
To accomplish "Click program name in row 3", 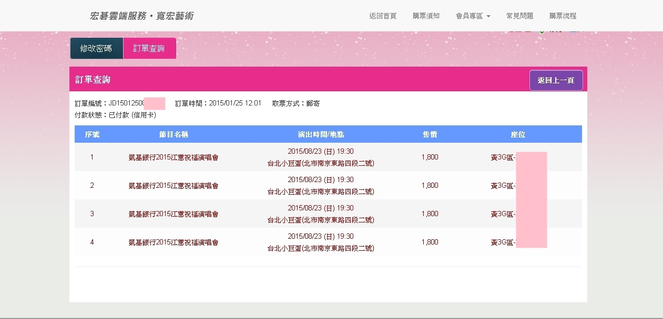I will pos(174,214).
